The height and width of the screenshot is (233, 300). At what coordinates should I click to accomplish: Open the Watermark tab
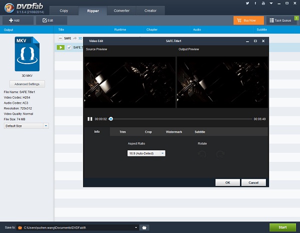tap(174, 132)
